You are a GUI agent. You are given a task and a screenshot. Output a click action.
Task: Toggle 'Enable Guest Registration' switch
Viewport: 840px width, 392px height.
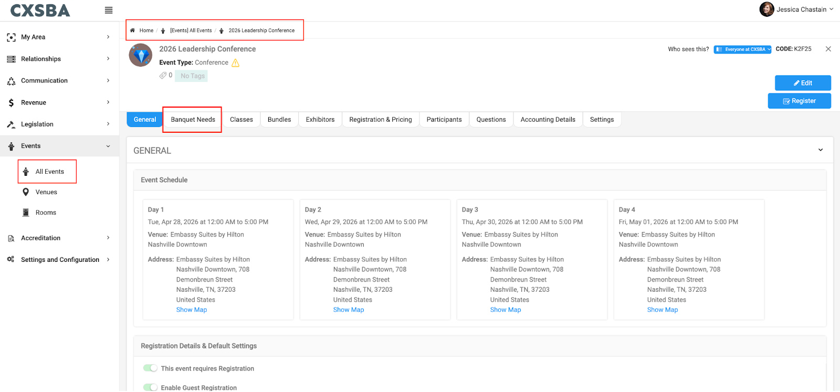150,387
